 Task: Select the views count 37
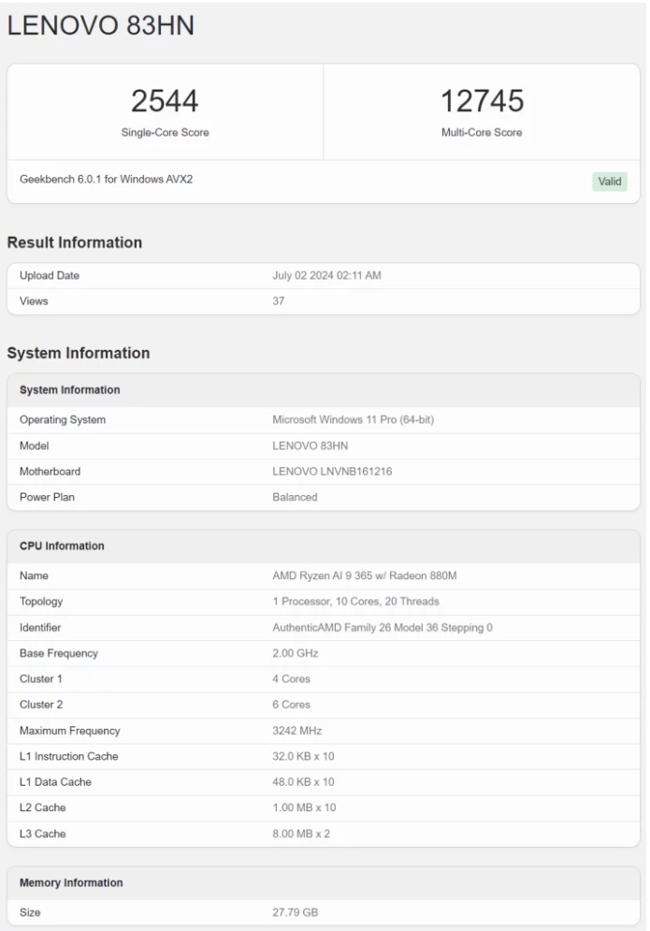pyautogui.click(x=279, y=301)
